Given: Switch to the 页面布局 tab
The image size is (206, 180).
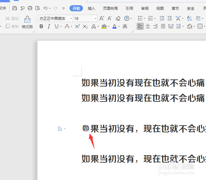Looking at the screenshot, I should 110,8.
